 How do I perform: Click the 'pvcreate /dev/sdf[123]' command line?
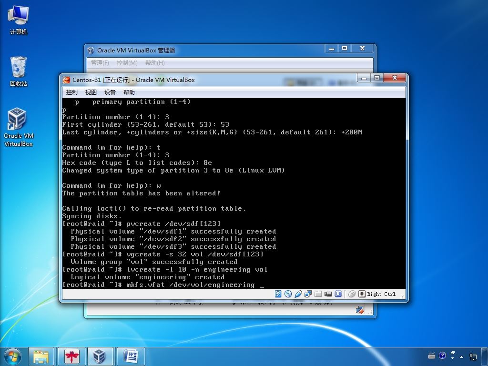(141, 224)
